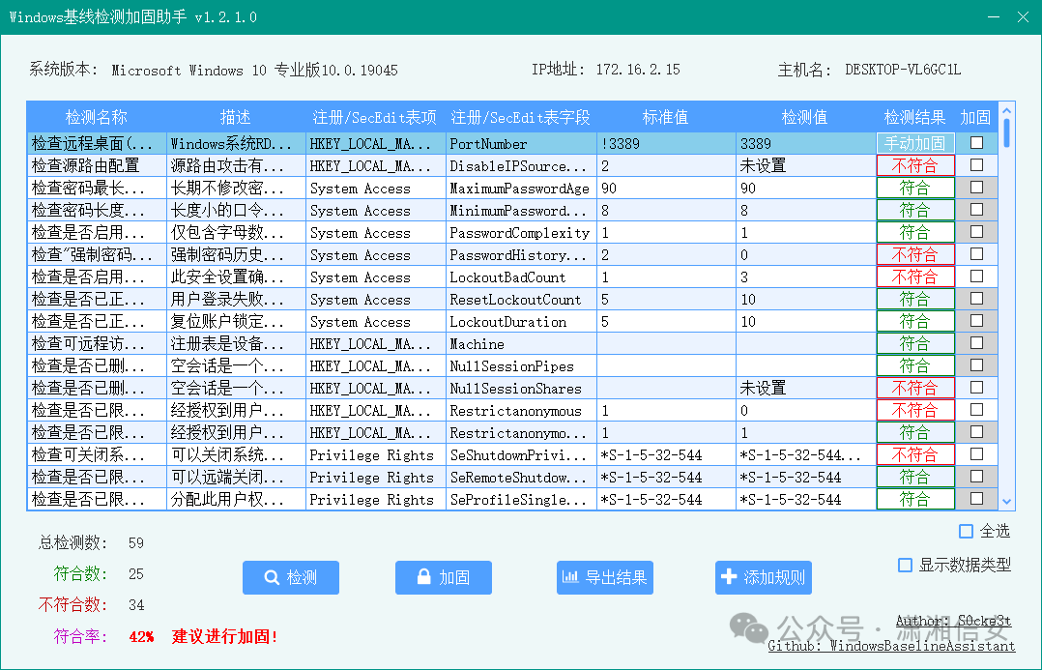Open export with the 导出结果 button
The height and width of the screenshot is (670, 1042).
(604, 577)
